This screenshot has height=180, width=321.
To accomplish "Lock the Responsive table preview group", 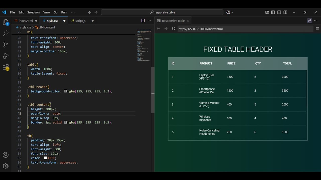I will pos(310,21).
